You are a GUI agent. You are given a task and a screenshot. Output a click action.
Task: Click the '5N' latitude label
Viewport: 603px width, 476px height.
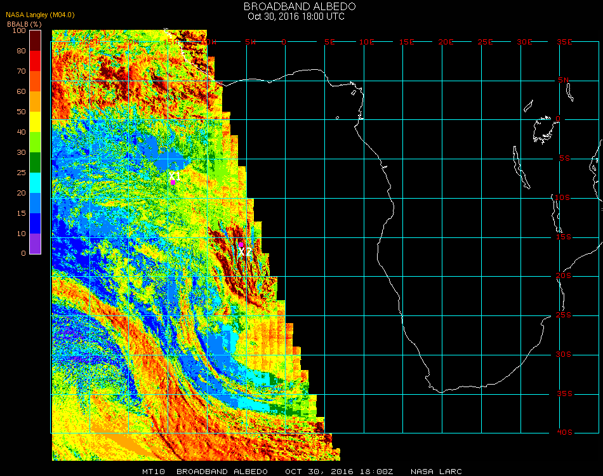pyautogui.click(x=564, y=80)
